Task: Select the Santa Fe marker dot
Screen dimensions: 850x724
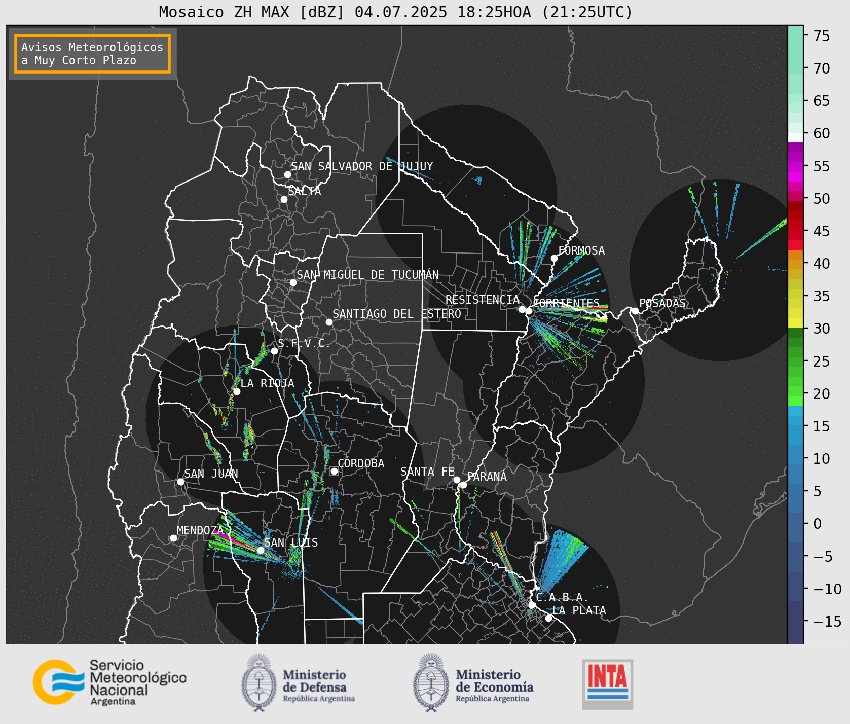Action: (x=457, y=480)
